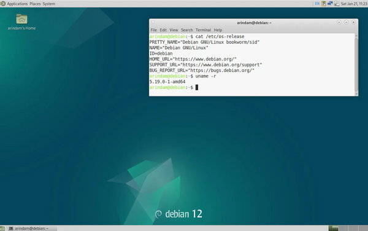This screenshot has width=368, height=231.
Task: Click the NAME="Debian GNU/Linux" line
Action: (x=178, y=48)
